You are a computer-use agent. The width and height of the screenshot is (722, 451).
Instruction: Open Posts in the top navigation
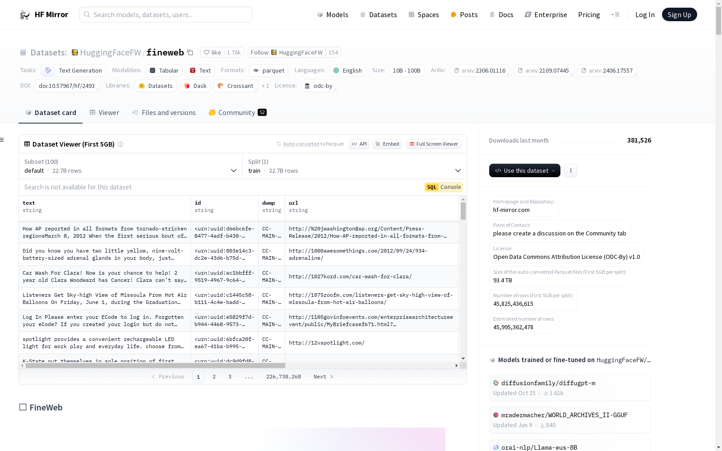tap(464, 15)
